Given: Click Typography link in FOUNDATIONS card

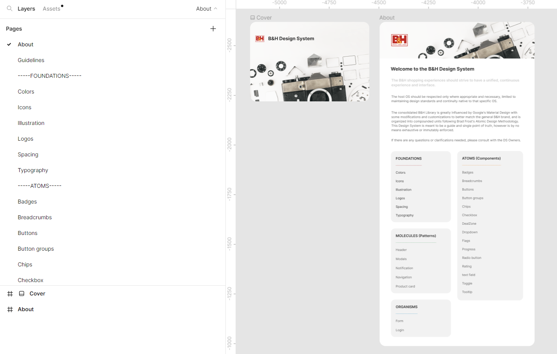Looking at the screenshot, I should tap(404, 215).
